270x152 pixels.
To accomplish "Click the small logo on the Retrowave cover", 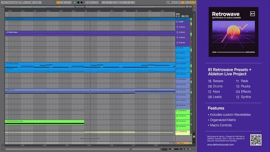I will coord(252,14).
